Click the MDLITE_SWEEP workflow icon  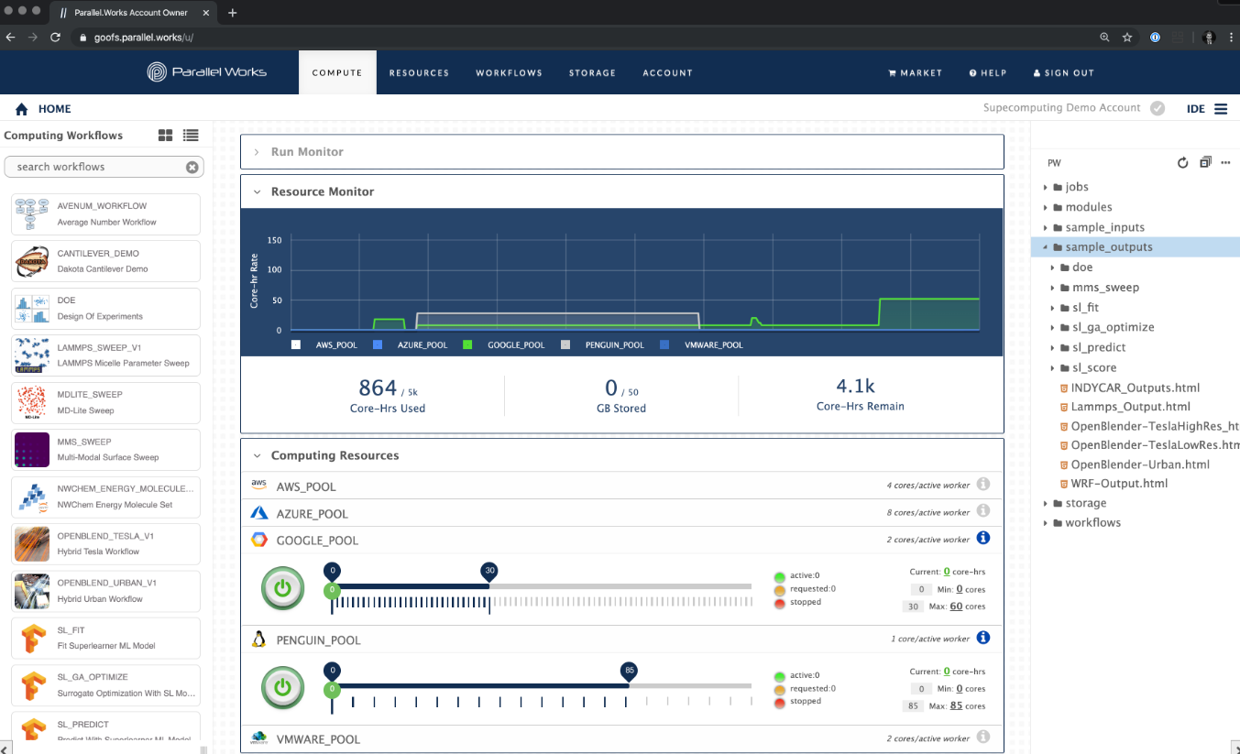[32, 402]
